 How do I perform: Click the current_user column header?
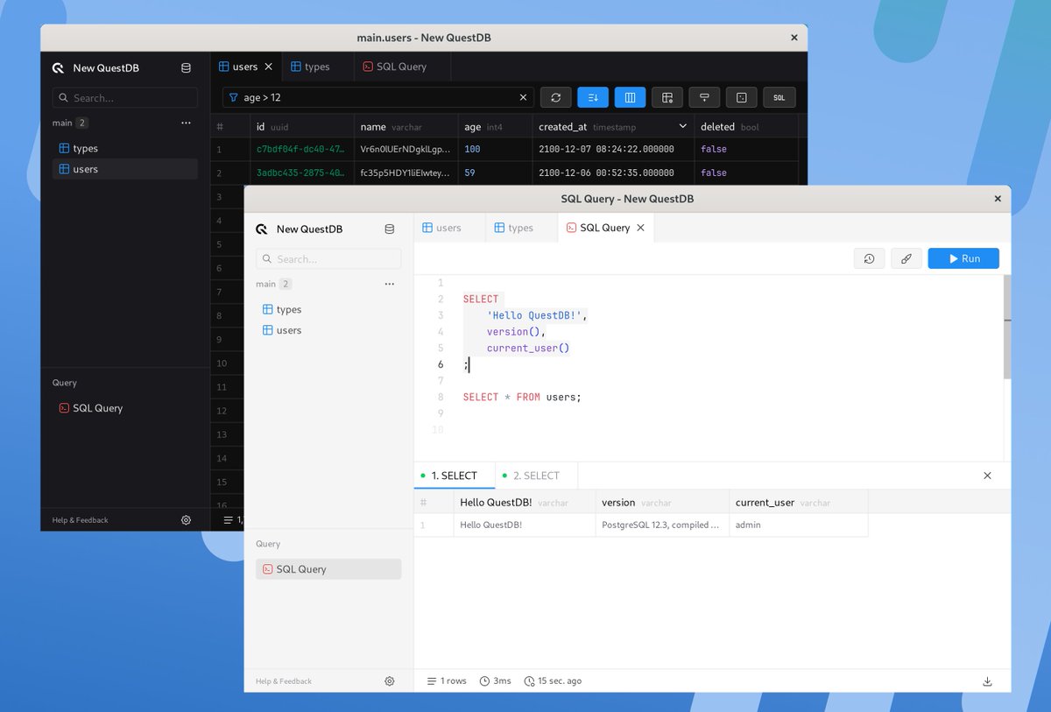[799, 503]
